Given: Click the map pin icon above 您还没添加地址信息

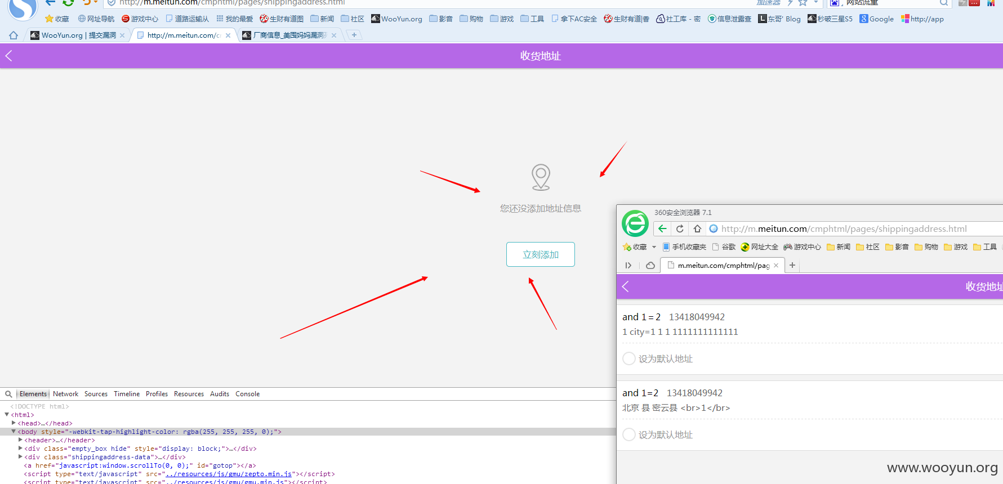Looking at the screenshot, I should click(541, 177).
